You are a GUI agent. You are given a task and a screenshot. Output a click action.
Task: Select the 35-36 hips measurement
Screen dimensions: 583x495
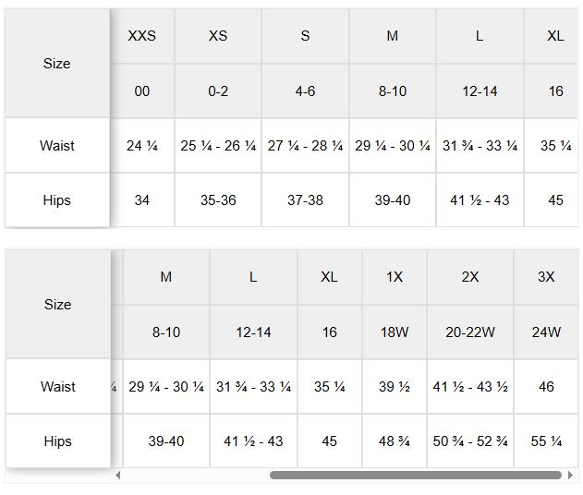218,200
